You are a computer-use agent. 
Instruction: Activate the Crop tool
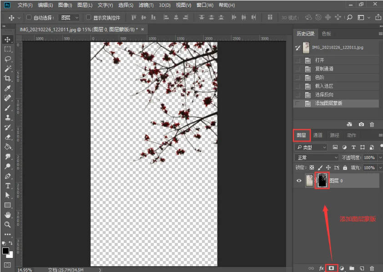click(8, 78)
